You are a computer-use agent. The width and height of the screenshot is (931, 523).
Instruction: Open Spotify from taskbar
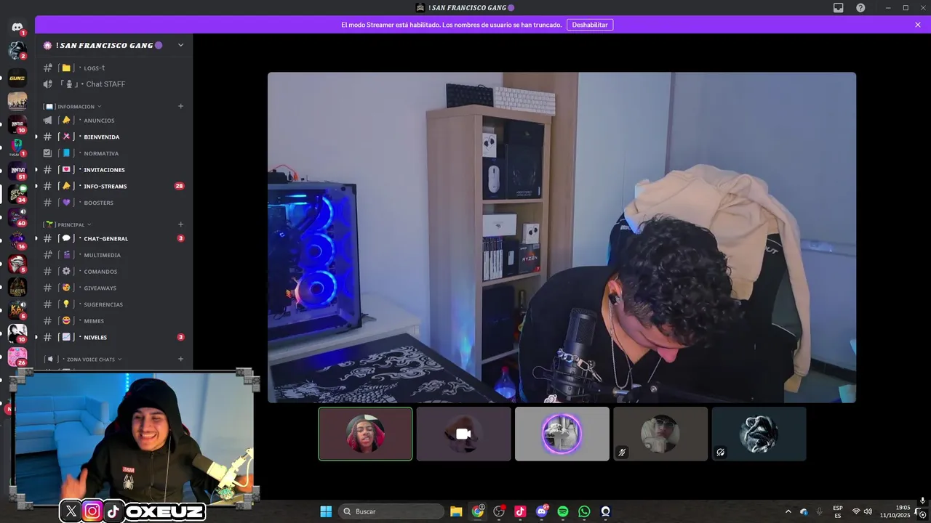[x=563, y=511]
